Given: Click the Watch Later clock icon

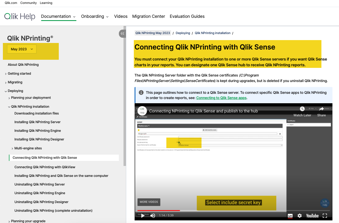Looking at the screenshot, I should pos(302,109).
